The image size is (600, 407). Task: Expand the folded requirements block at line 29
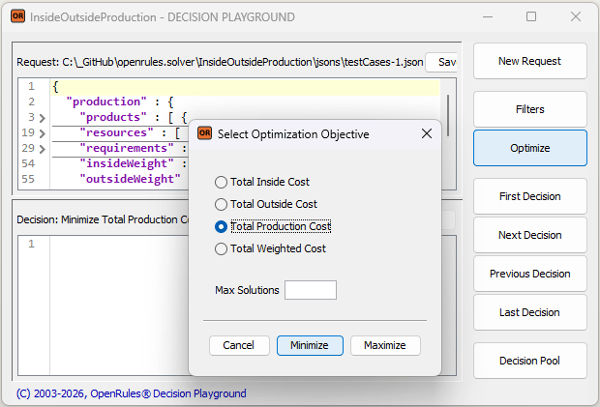click(x=42, y=148)
